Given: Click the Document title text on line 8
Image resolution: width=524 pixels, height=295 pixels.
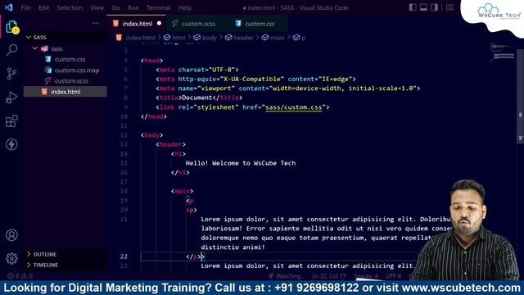Looking at the screenshot, I should (196, 98).
